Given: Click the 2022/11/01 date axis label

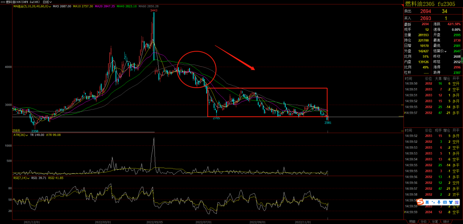Looking at the screenshot, I should 304,222.
